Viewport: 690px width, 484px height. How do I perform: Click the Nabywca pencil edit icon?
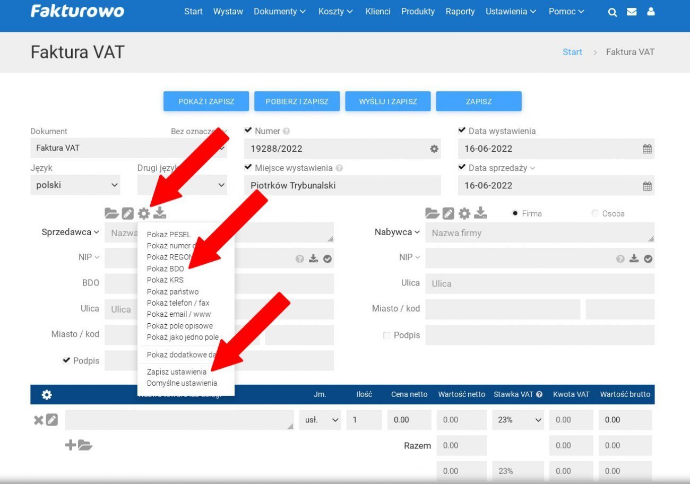[448, 213]
